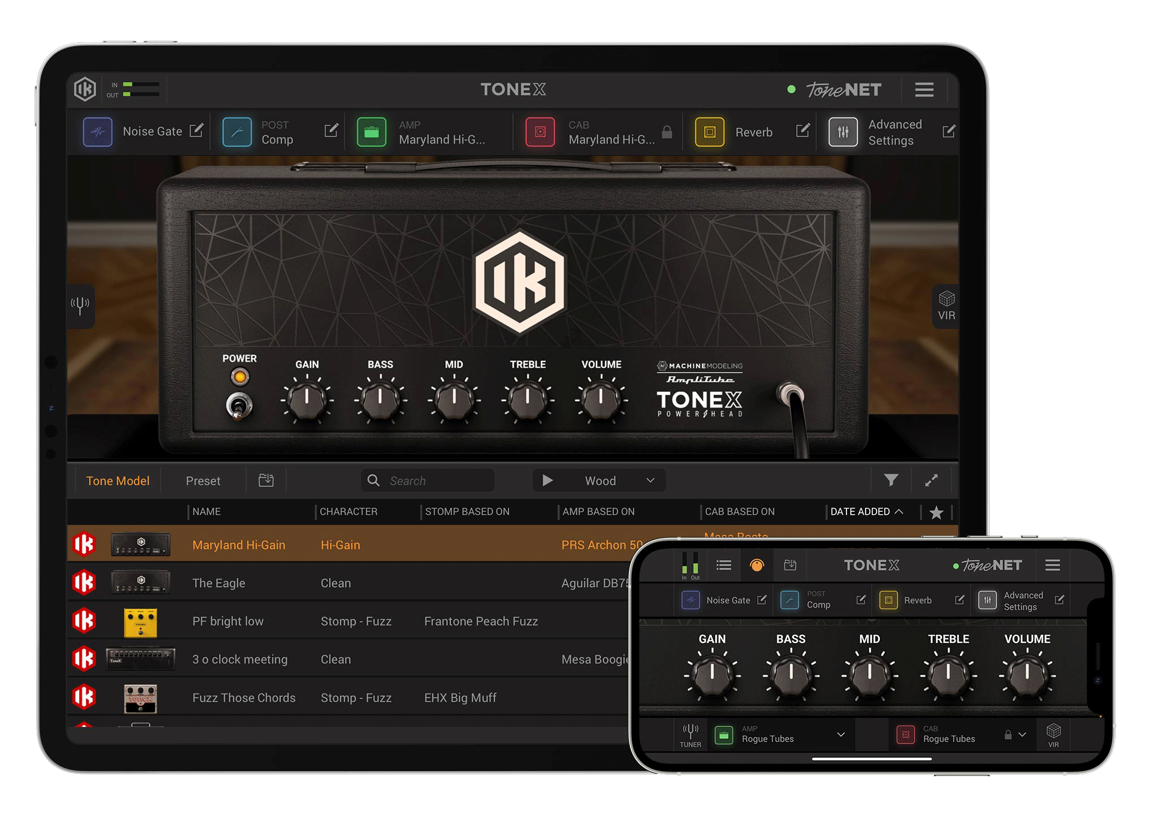Screen dimensions: 1149x815
Task: Expand the browser with the fullscreen arrows
Action: pyautogui.click(x=931, y=480)
